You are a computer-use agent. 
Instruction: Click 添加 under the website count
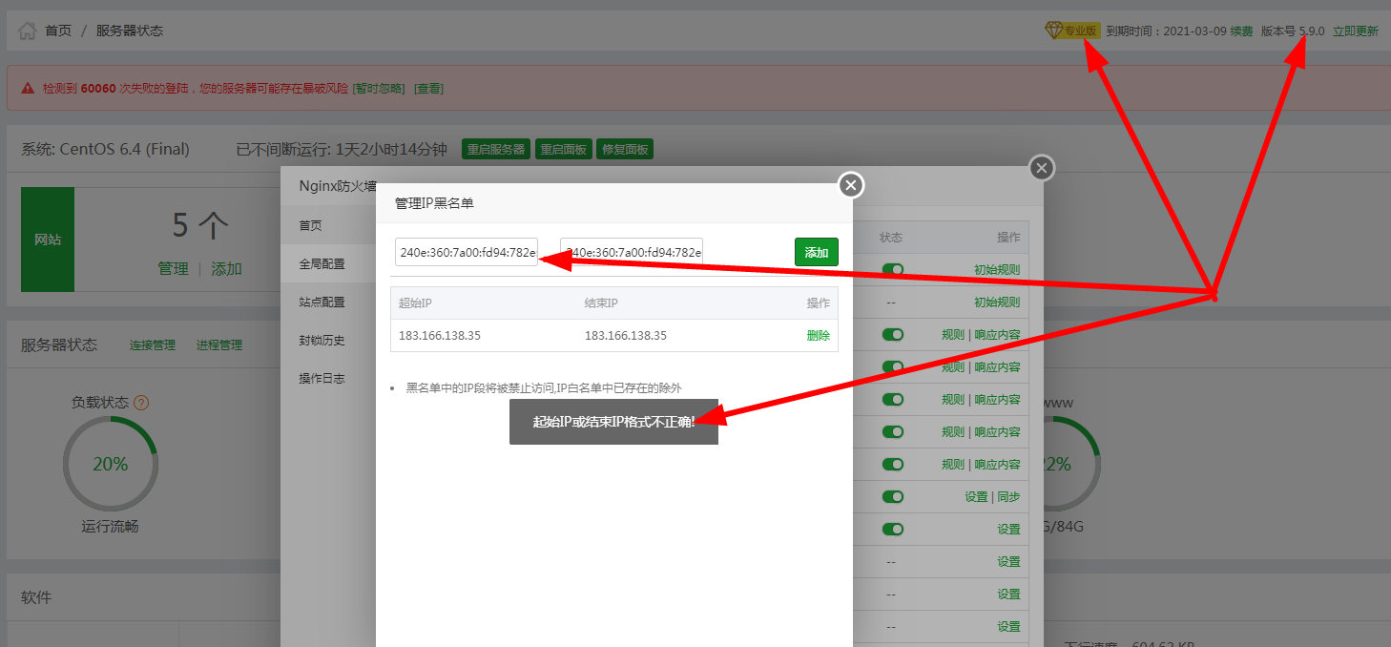226,269
